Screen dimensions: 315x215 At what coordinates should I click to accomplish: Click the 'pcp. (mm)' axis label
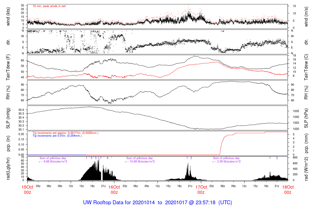[306, 143]
